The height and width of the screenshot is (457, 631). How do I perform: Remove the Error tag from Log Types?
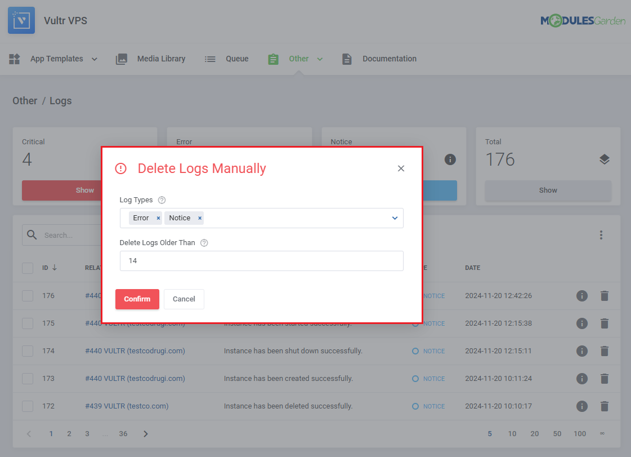click(x=158, y=218)
